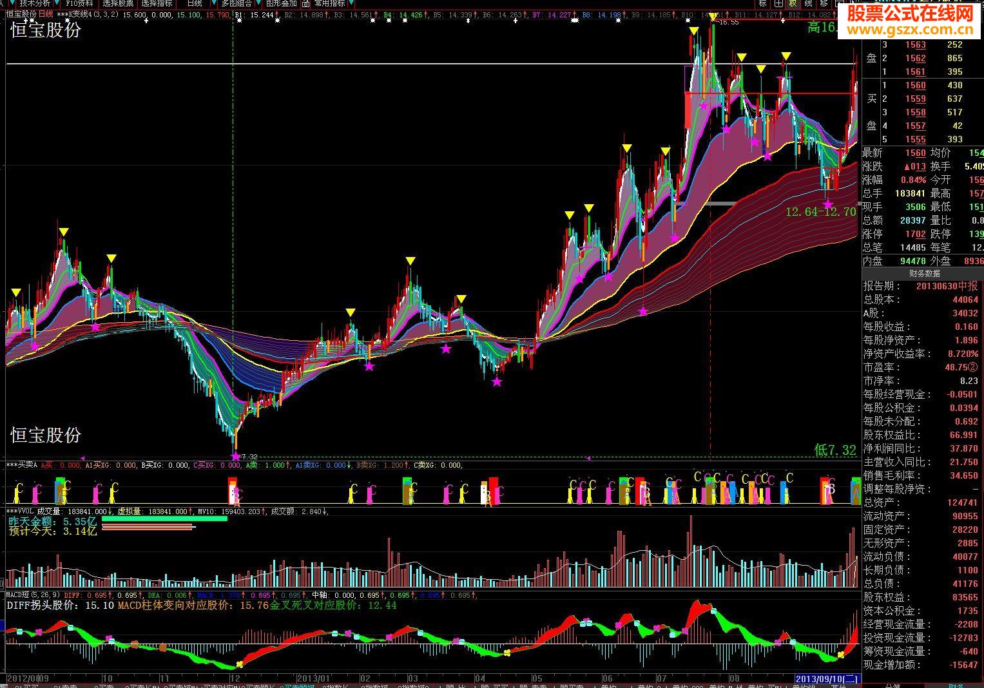The height and width of the screenshot is (688, 984).
Task: Click the 市盈率 value 48.75
Action: coord(956,367)
